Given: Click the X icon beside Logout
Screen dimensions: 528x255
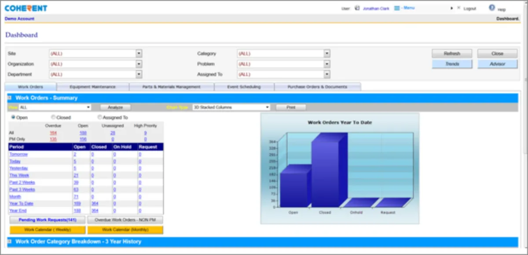Looking at the screenshot, I should (x=458, y=8).
